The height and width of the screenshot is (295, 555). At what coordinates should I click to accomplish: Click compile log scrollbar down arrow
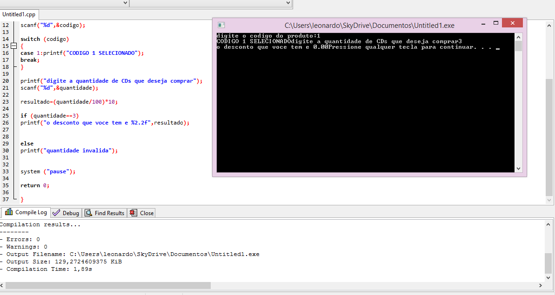(548, 277)
